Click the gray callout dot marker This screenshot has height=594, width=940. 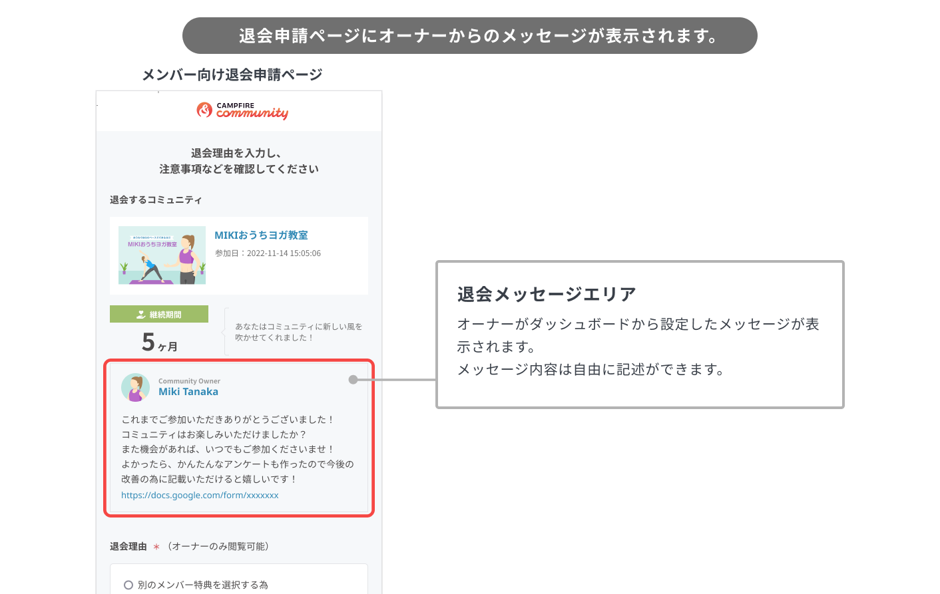coord(353,380)
